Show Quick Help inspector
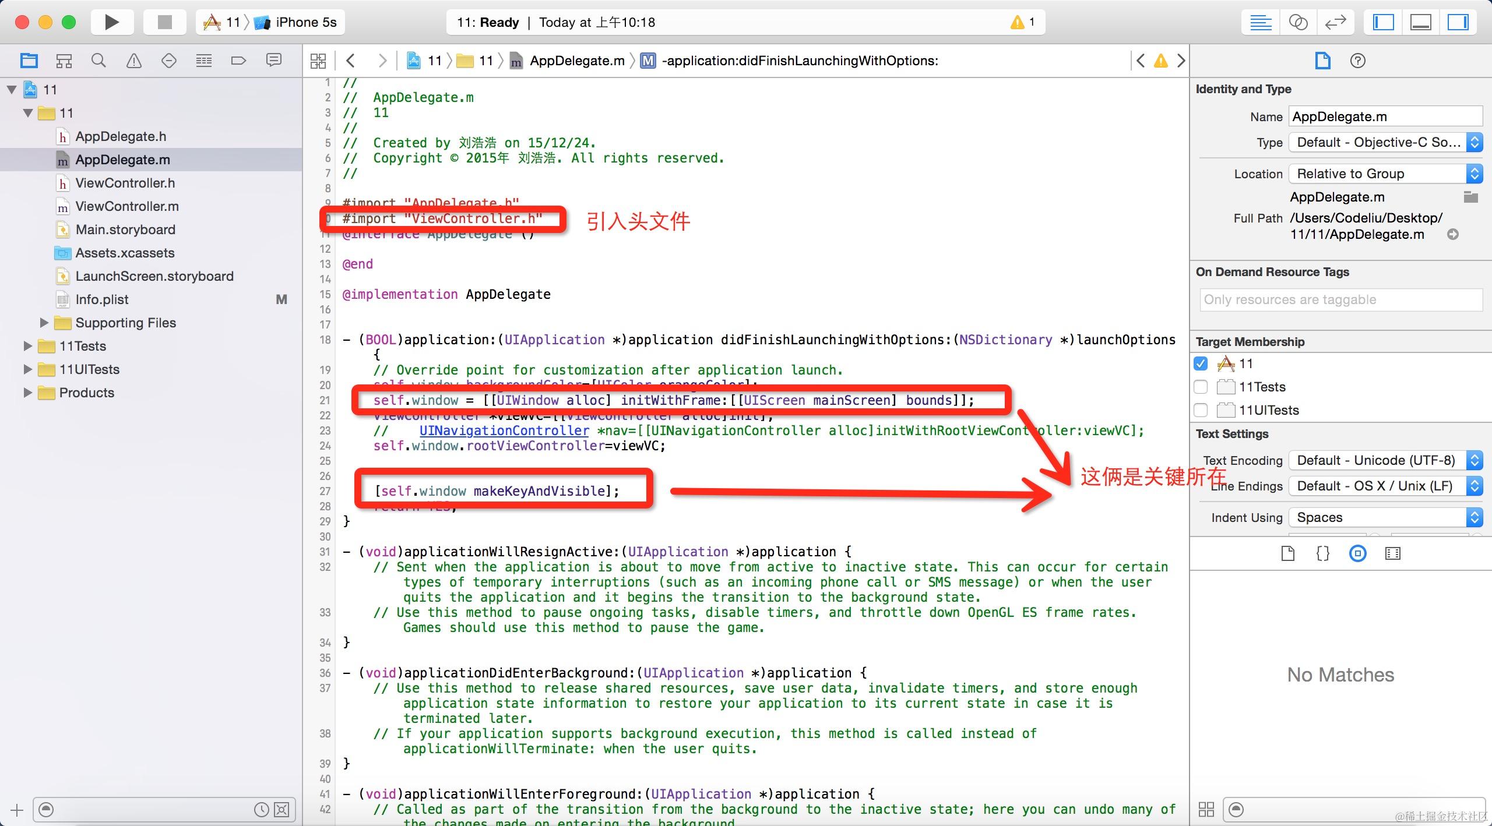 tap(1357, 61)
